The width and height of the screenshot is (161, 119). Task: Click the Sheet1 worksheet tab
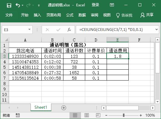pos(41,107)
